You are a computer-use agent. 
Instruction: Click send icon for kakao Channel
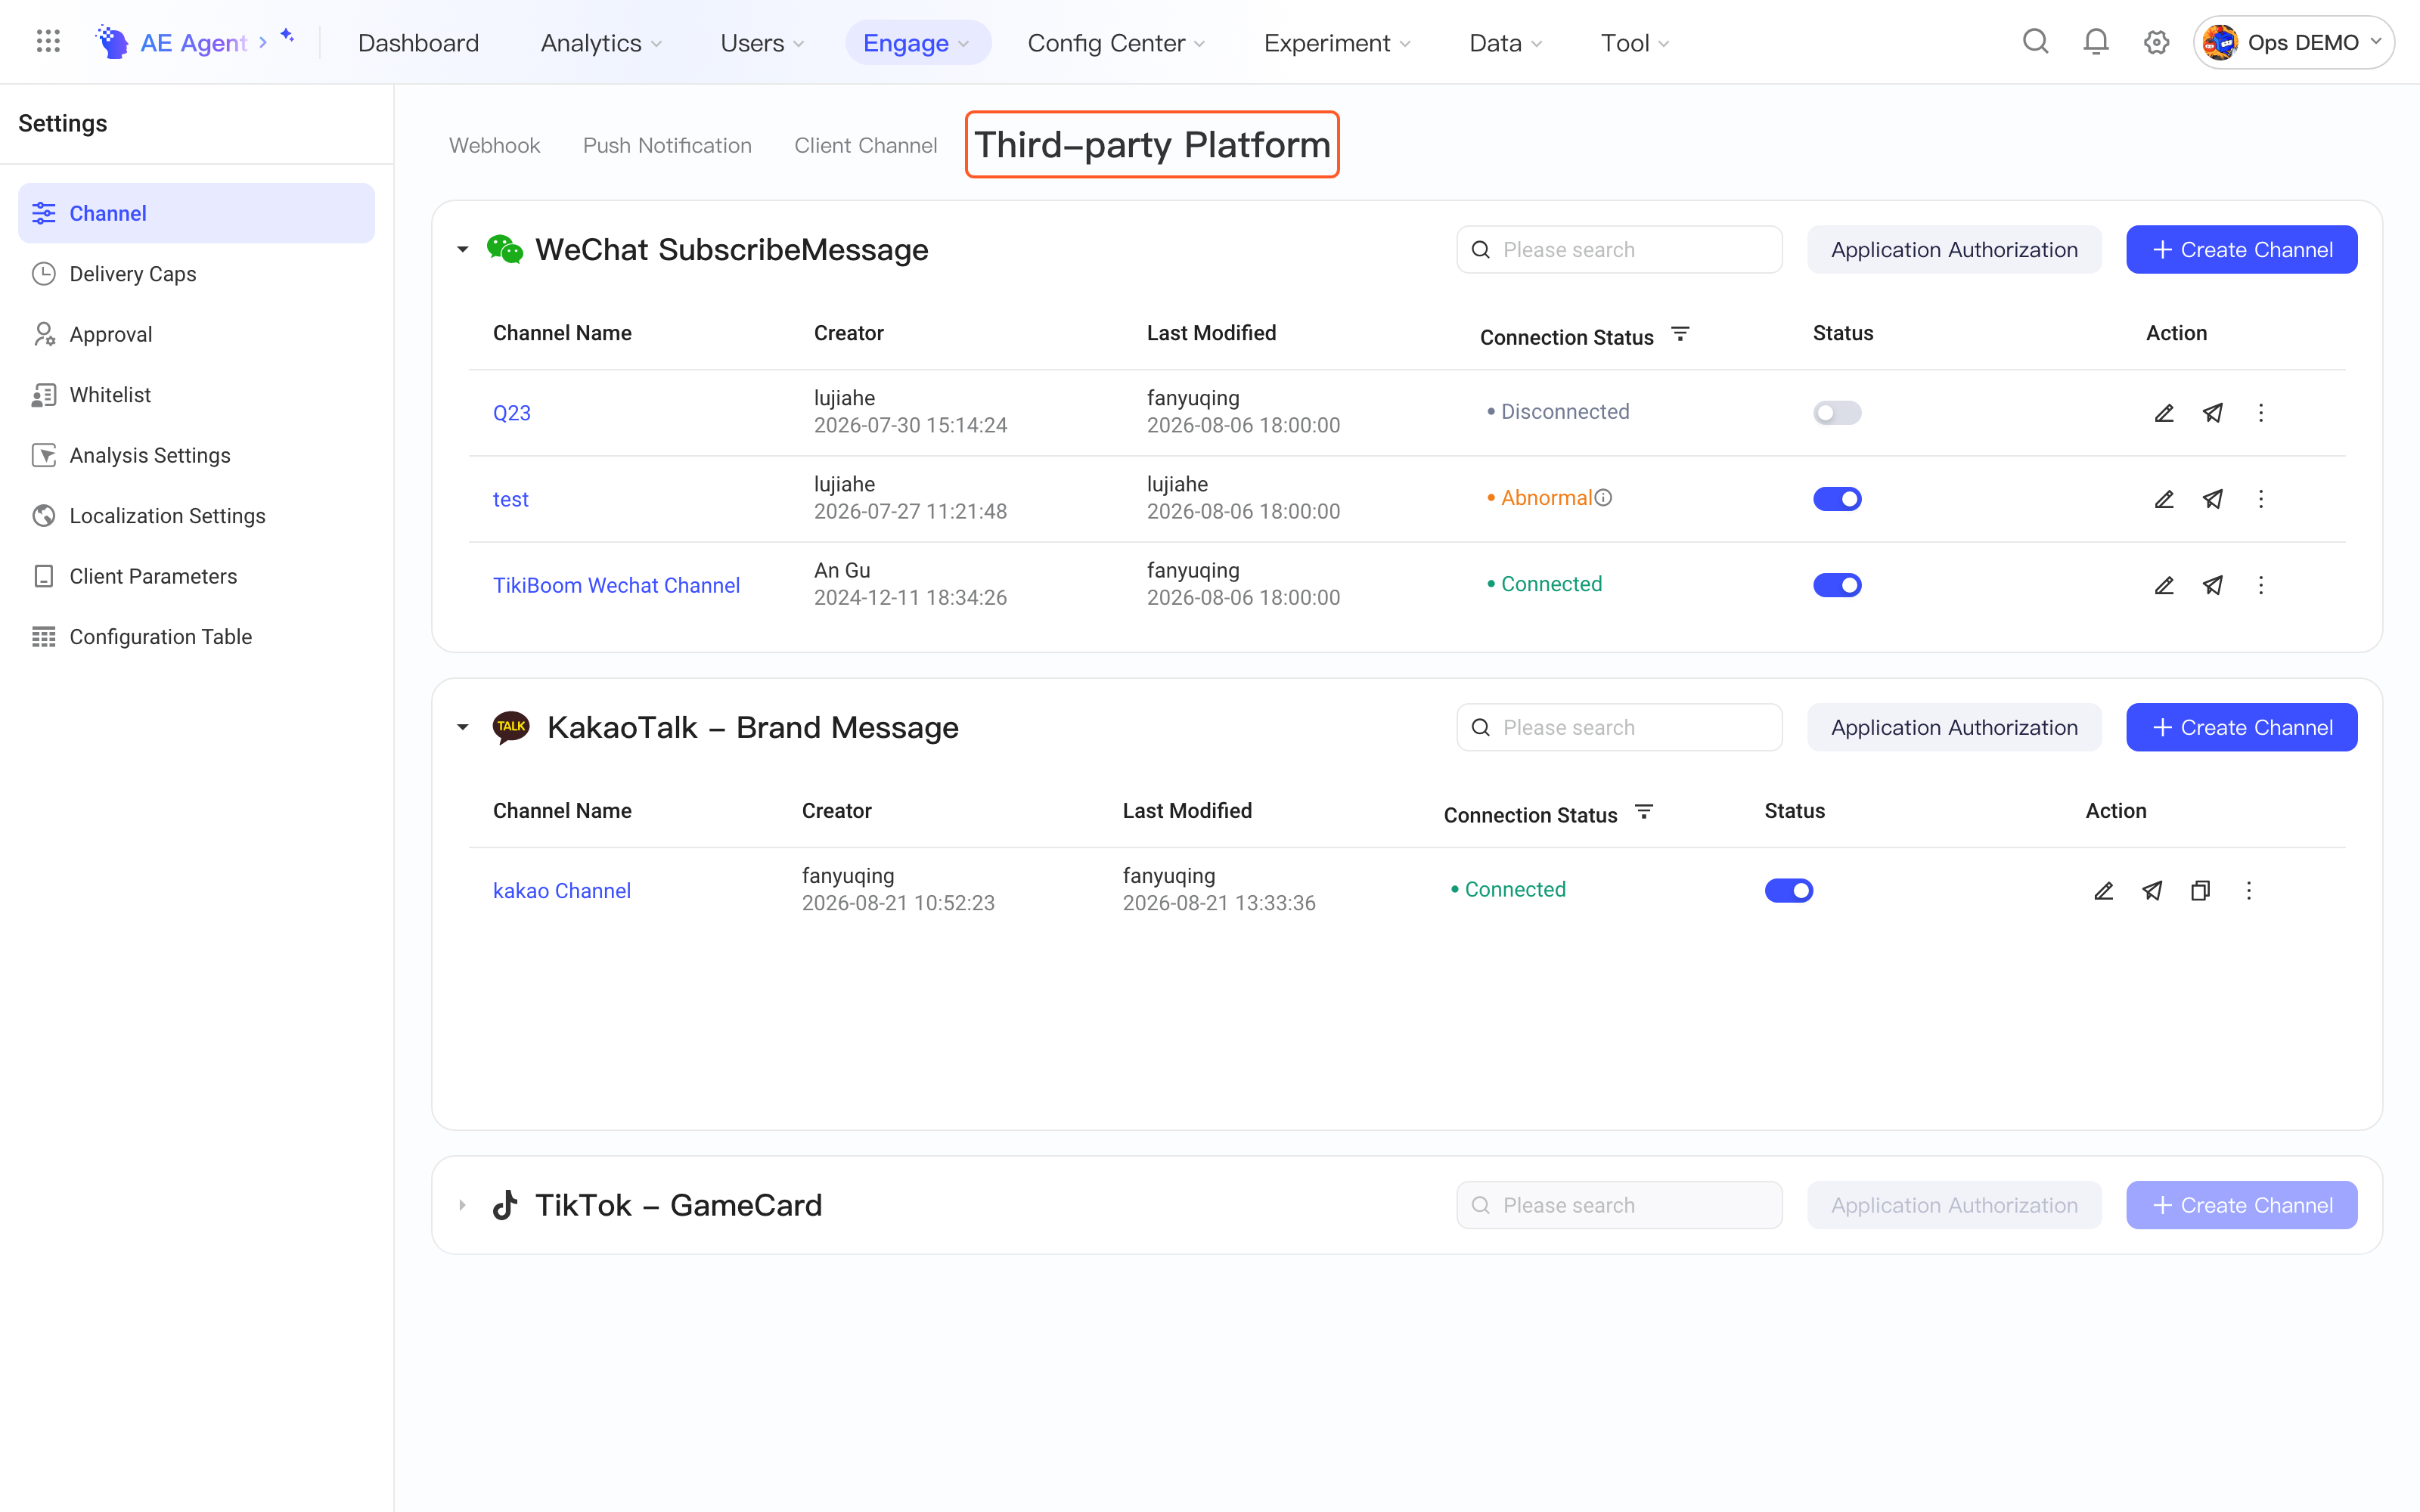pos(2152,891)
